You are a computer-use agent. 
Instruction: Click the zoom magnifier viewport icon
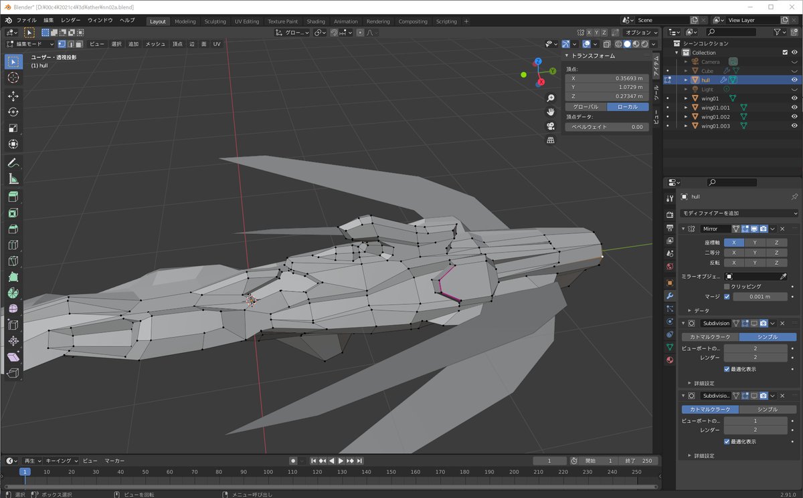point(551,98)
